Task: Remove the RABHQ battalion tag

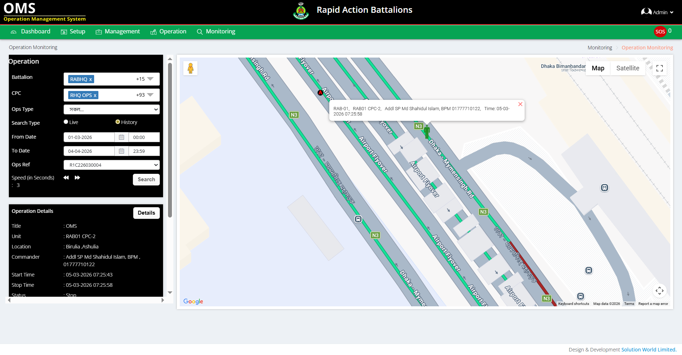Action: coord(91,79)
